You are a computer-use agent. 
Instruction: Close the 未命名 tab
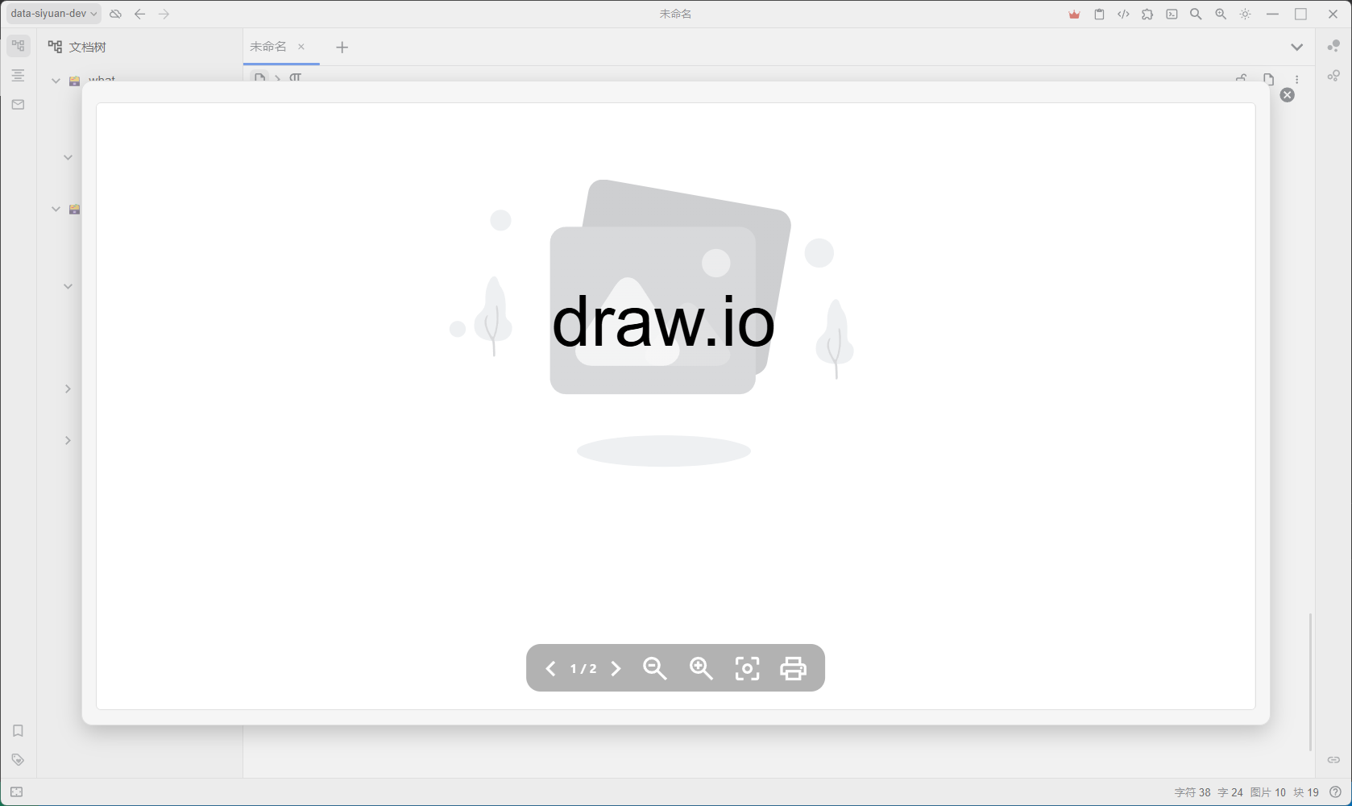(301, 47)
